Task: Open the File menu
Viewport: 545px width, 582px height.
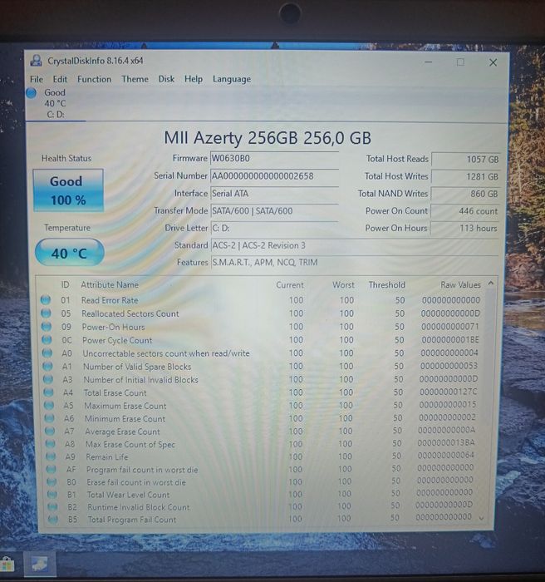Action: click(x=37, y=80)
